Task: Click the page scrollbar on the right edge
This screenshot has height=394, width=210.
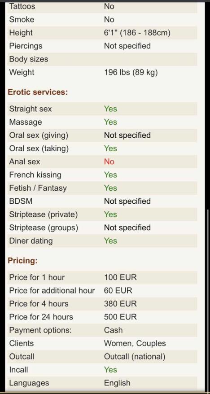Action: click(x=207, y=300)
